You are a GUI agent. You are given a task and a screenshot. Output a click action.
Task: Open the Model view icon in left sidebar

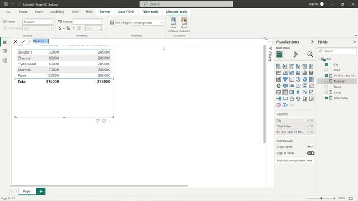pyautogui.click(x=4, y=60)
